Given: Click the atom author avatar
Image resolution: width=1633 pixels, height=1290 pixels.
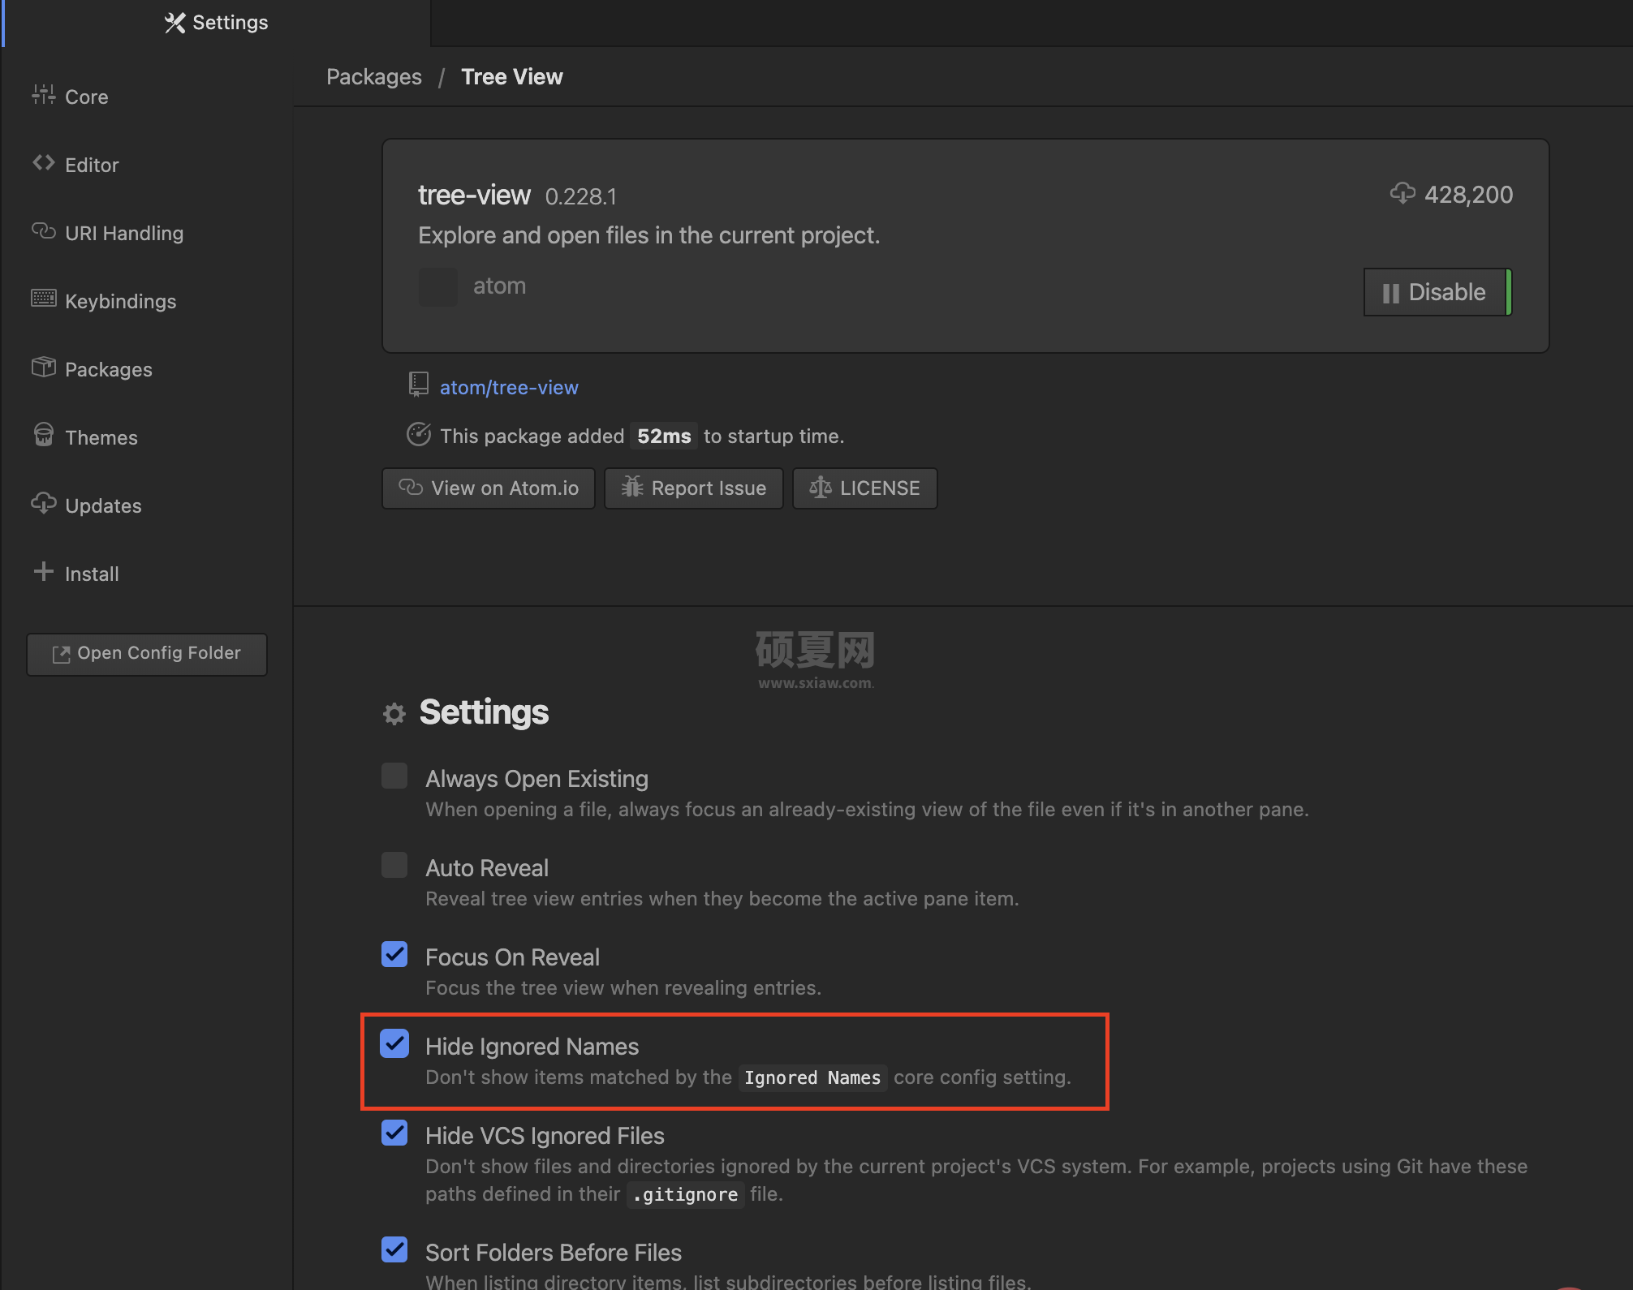Looking at the screenshot, I should (x=438, y=286).
